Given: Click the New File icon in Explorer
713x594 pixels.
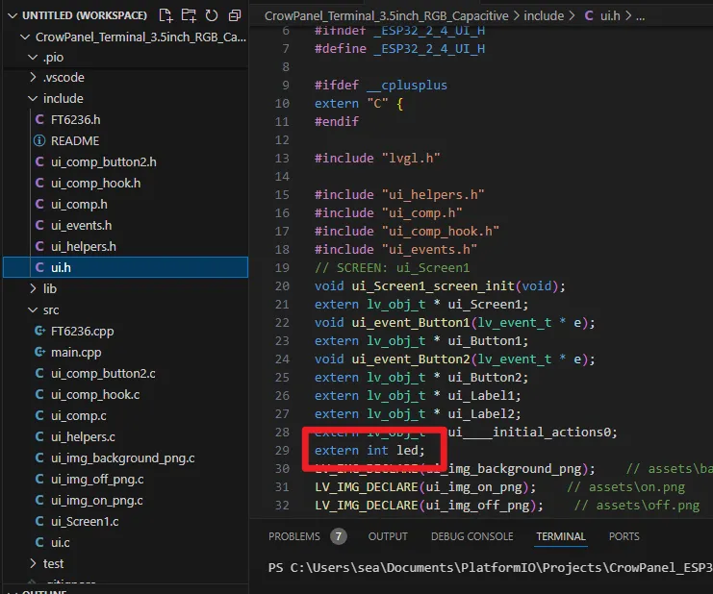Looking at the screenshot, I should [x=166, y=15].
